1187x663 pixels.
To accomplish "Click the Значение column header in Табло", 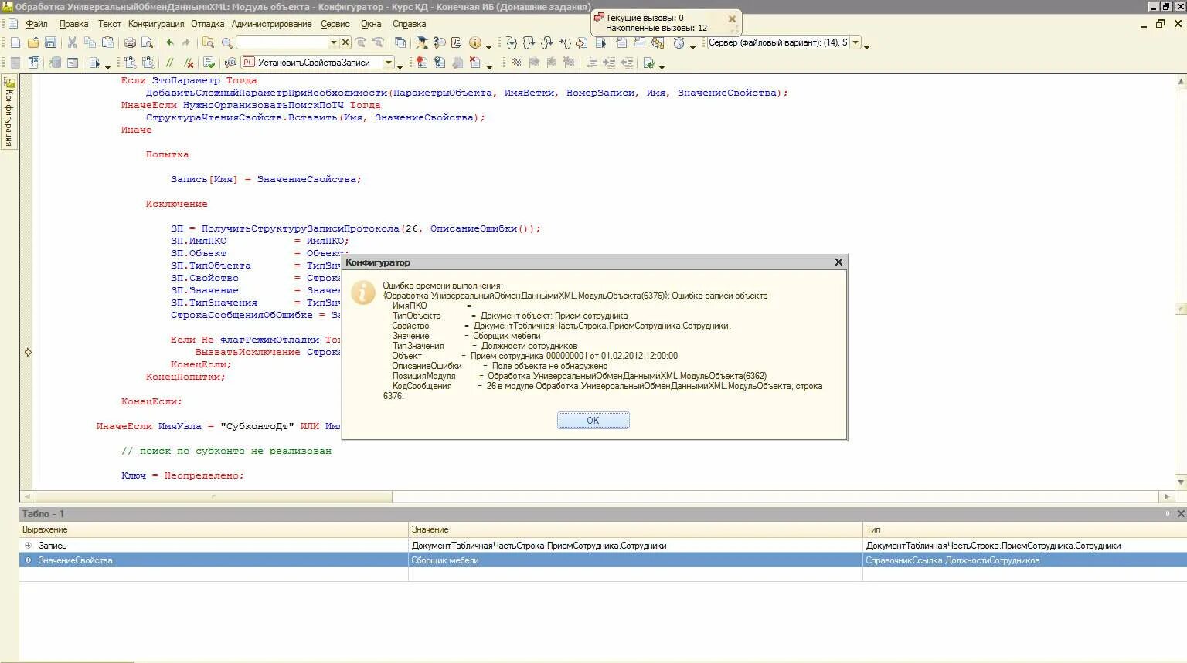I will [635, 529].
